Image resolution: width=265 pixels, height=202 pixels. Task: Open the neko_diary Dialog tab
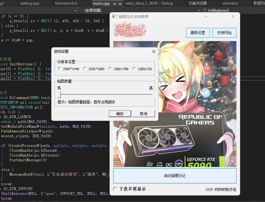point(149,3)
